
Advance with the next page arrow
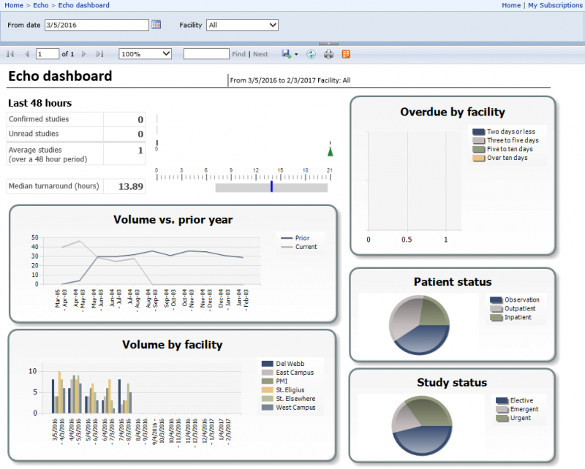(x=83, y=53)
